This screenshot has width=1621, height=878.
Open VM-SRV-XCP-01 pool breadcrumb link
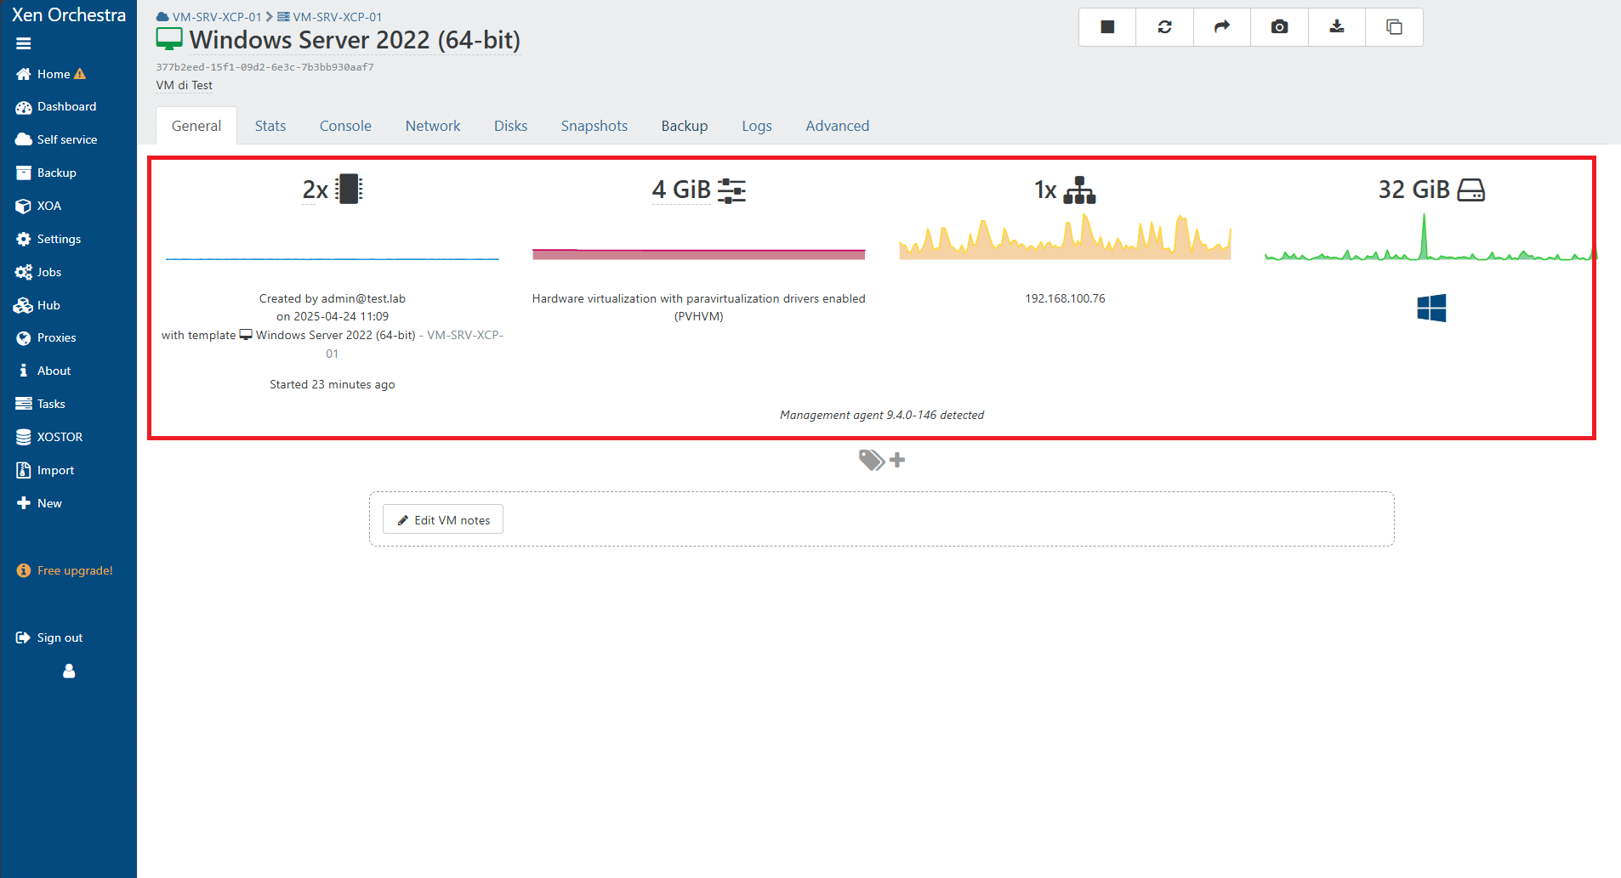[209, 17]
